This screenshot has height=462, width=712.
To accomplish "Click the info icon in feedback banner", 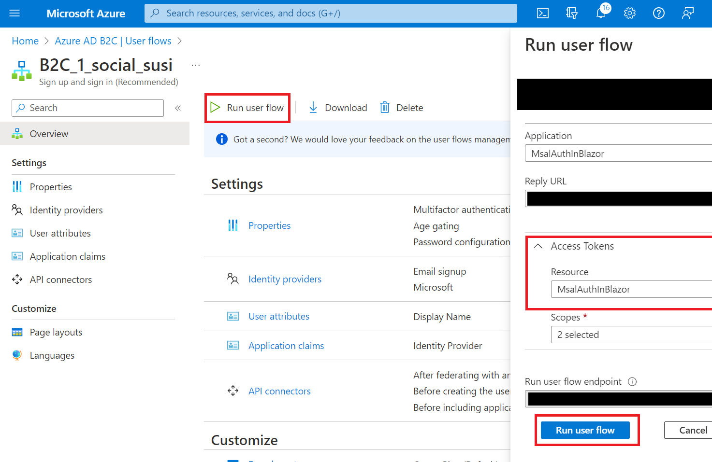I will pyautogui.click(x=222, y=140).
